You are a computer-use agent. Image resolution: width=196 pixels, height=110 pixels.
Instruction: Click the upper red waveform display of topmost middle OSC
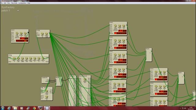(x=123, y=31)
